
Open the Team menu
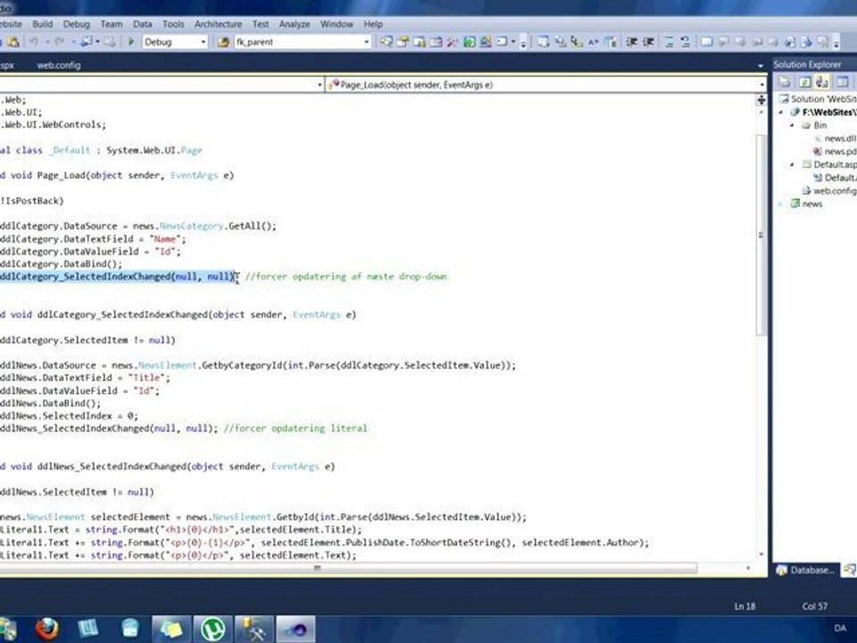111,24
